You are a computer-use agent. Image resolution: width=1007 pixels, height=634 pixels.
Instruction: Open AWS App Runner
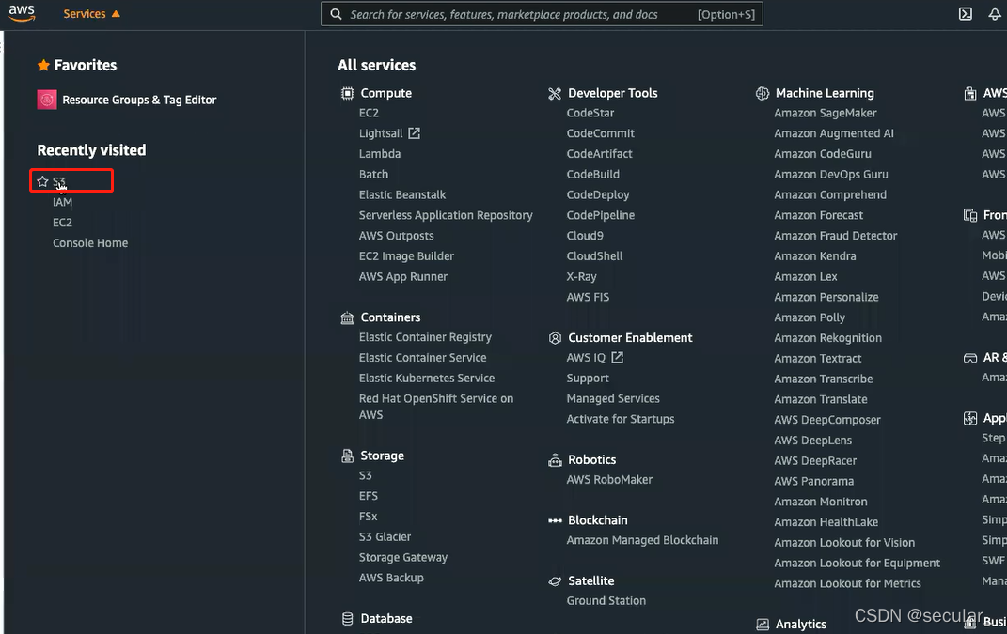[x=403, y=276]
